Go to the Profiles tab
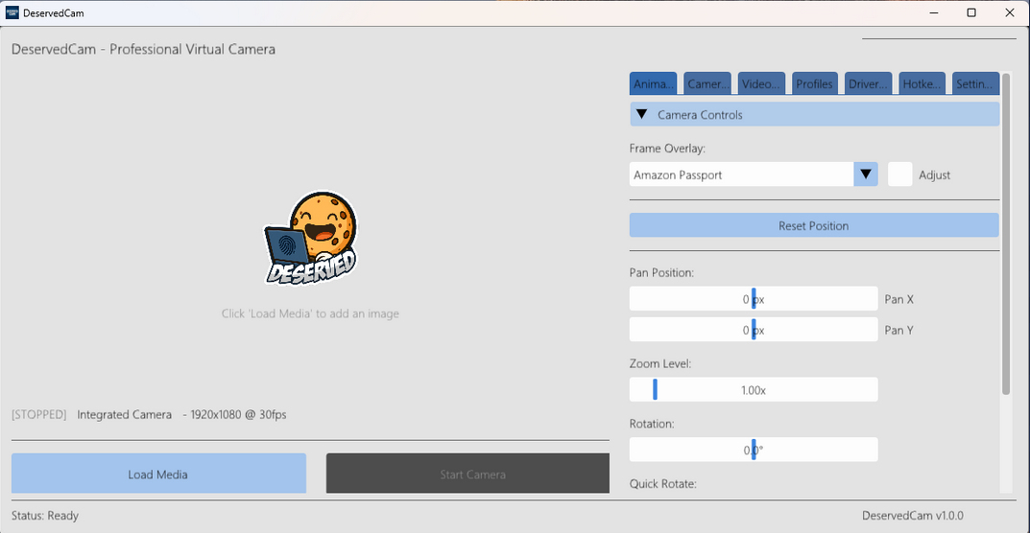 815,84
